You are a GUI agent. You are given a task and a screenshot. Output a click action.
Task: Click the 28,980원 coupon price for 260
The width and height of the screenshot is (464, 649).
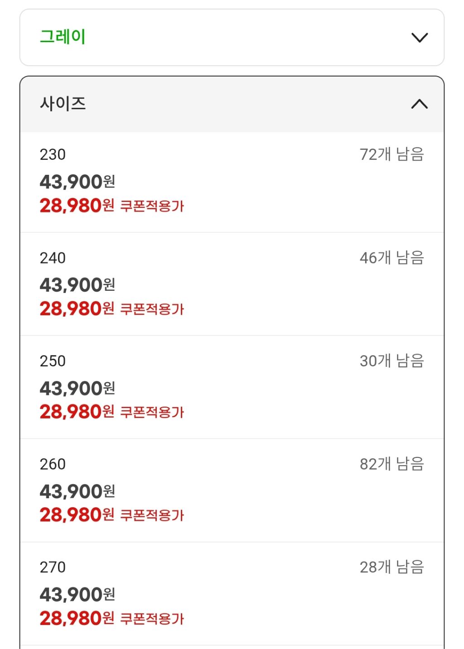tap(77, 515)
